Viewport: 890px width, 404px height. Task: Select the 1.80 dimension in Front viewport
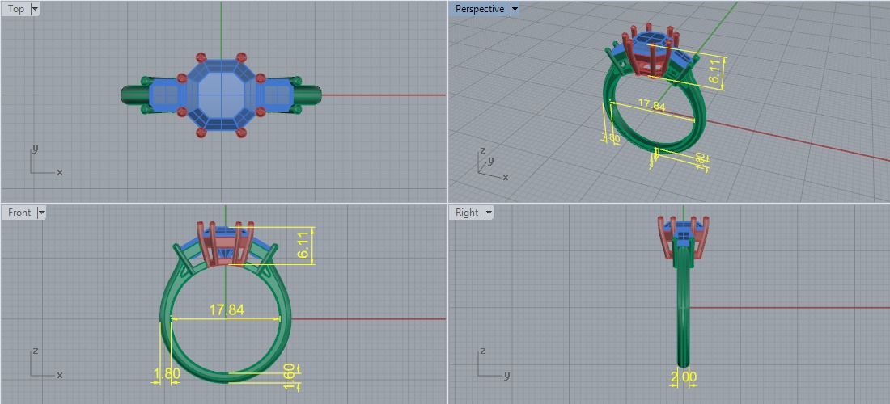point(167,373)
